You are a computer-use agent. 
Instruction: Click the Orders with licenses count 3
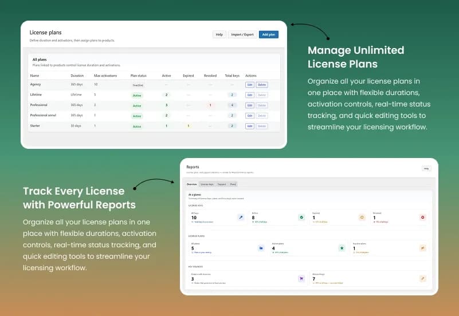tap(193, 279)
